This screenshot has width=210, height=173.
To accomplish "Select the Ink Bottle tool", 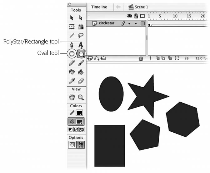I will tap(72, 72).
